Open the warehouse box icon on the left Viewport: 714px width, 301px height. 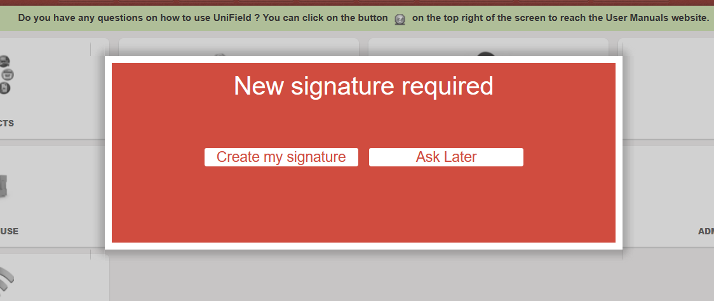coord(4,185)
